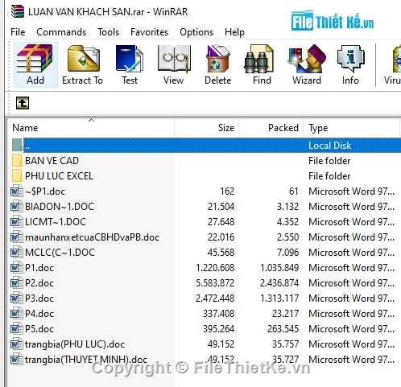Screen dimensions: 401x387
Task: Sort list by Name column header
Action: [91, 128]
